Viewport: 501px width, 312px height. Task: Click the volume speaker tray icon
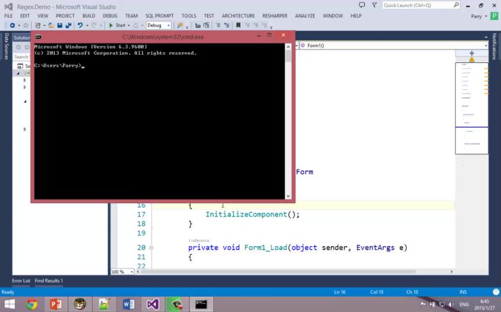tap(451, 304)
